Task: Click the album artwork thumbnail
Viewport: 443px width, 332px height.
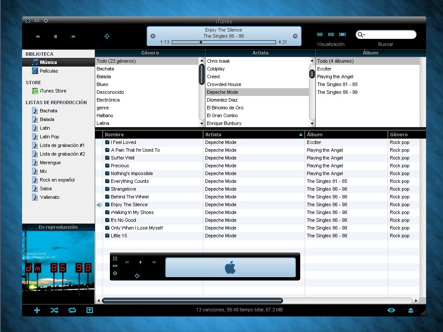Action: tap(58, 268)
